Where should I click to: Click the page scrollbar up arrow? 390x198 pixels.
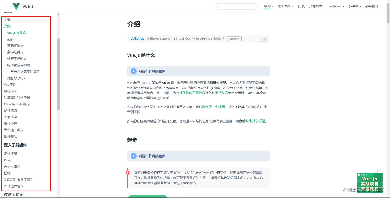point(388,2)
